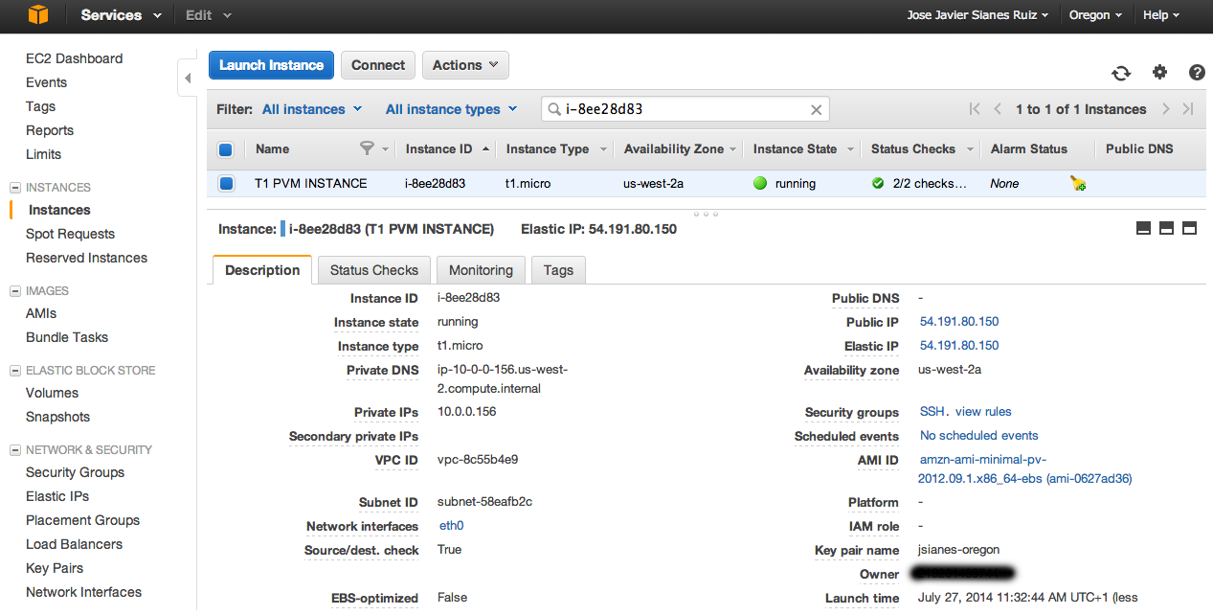Open the Public IP 54.191.80.150 link
This screenshot has height=615, width=1213.
[x=959, y=322]
